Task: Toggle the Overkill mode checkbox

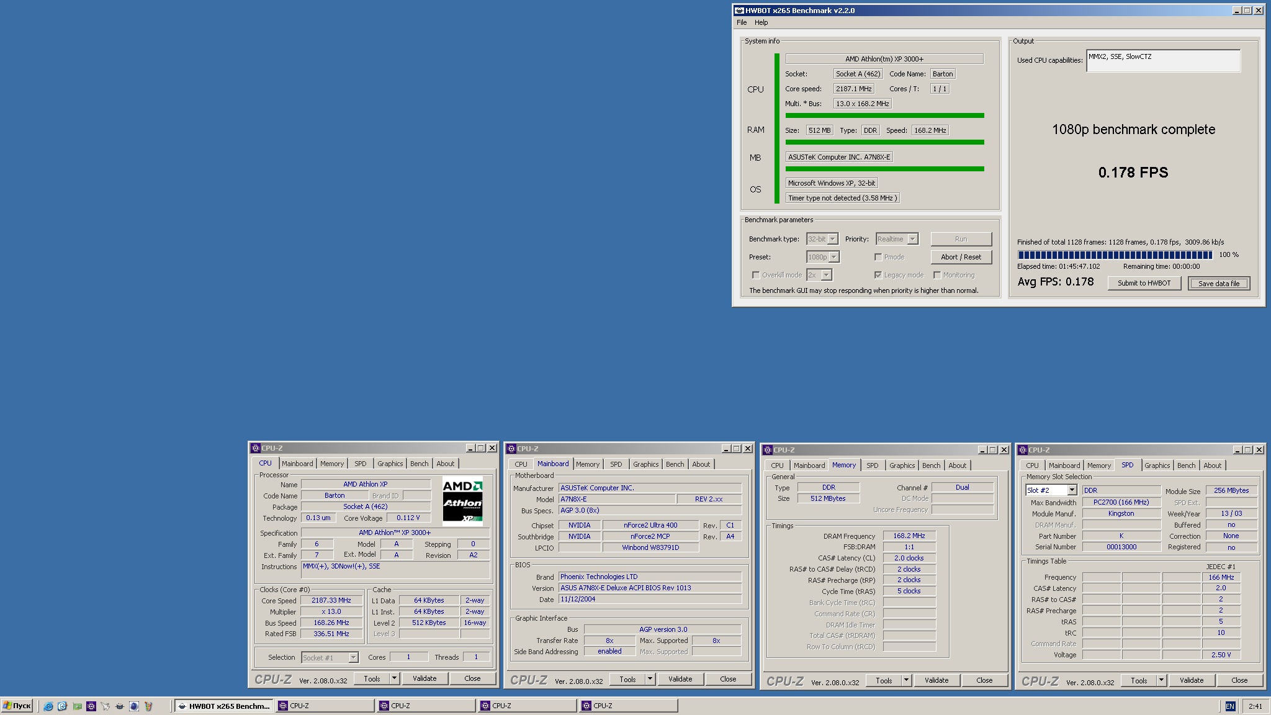Action: (756, 275)
